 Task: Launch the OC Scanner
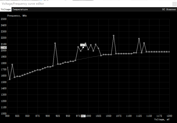[169, 9]
